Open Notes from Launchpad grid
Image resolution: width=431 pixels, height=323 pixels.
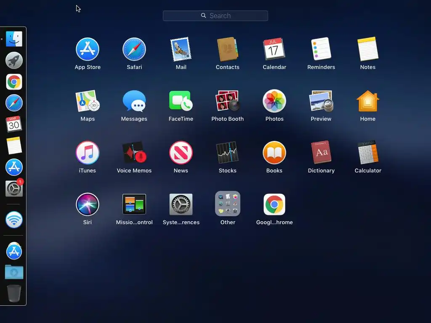point(368,49)
